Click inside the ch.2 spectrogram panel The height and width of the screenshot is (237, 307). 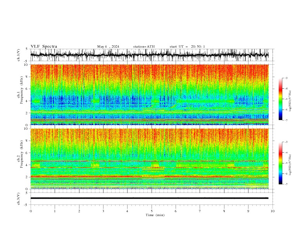[149, 159]
